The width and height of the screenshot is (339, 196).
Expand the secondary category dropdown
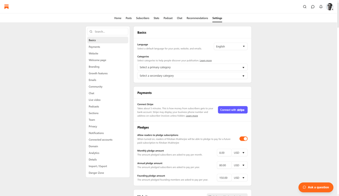pyautogui.click(x=192, y=76)
